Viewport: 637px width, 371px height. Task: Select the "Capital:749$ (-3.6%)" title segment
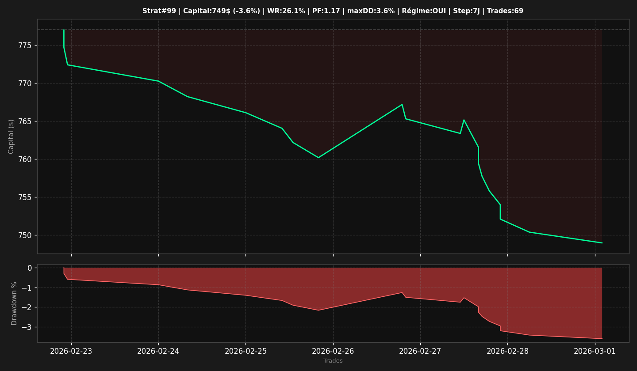coord(221,11)
